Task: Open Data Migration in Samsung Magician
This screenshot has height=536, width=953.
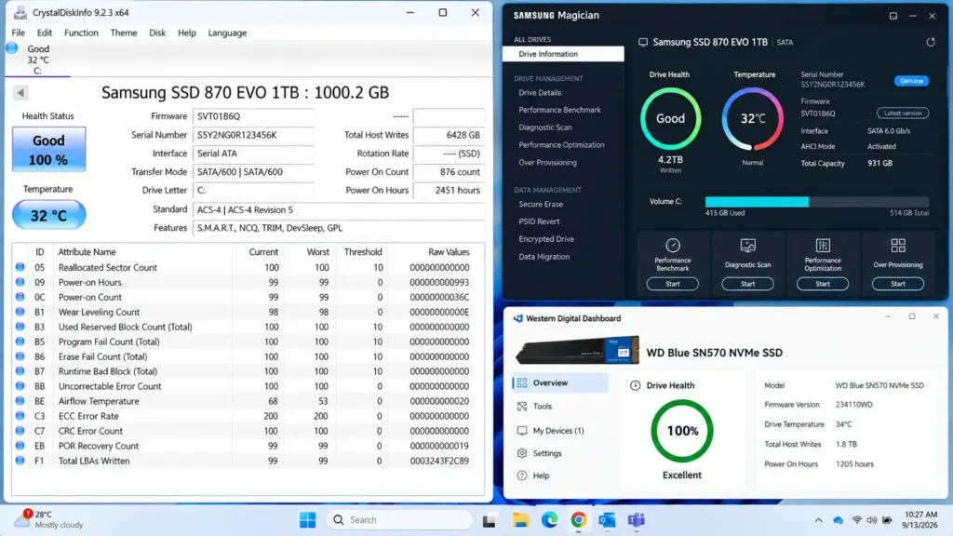Action: pos(544,257)
